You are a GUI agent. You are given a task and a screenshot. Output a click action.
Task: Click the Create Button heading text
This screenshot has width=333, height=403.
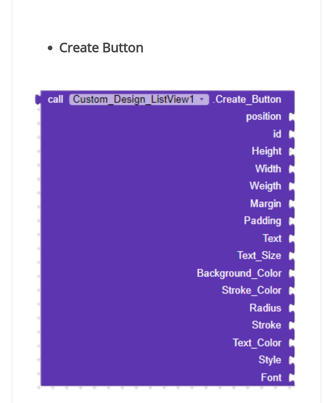coord(101,48)
